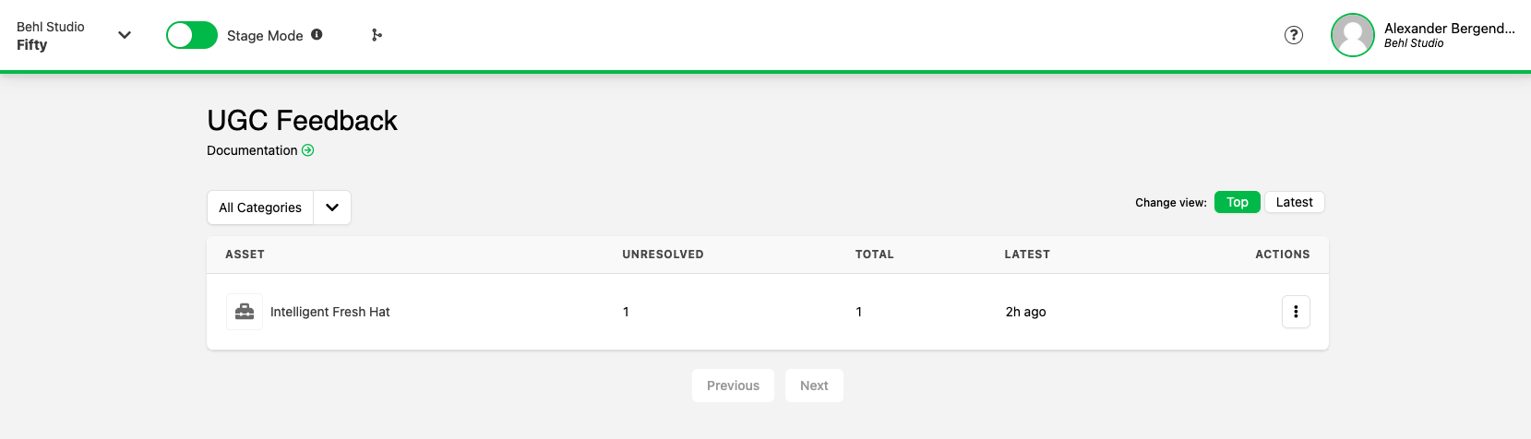Image resolution: width=1531 pixels, height=439 pixels.
Task: Open the All Categories dropdown
Action: tap(260, 208)
